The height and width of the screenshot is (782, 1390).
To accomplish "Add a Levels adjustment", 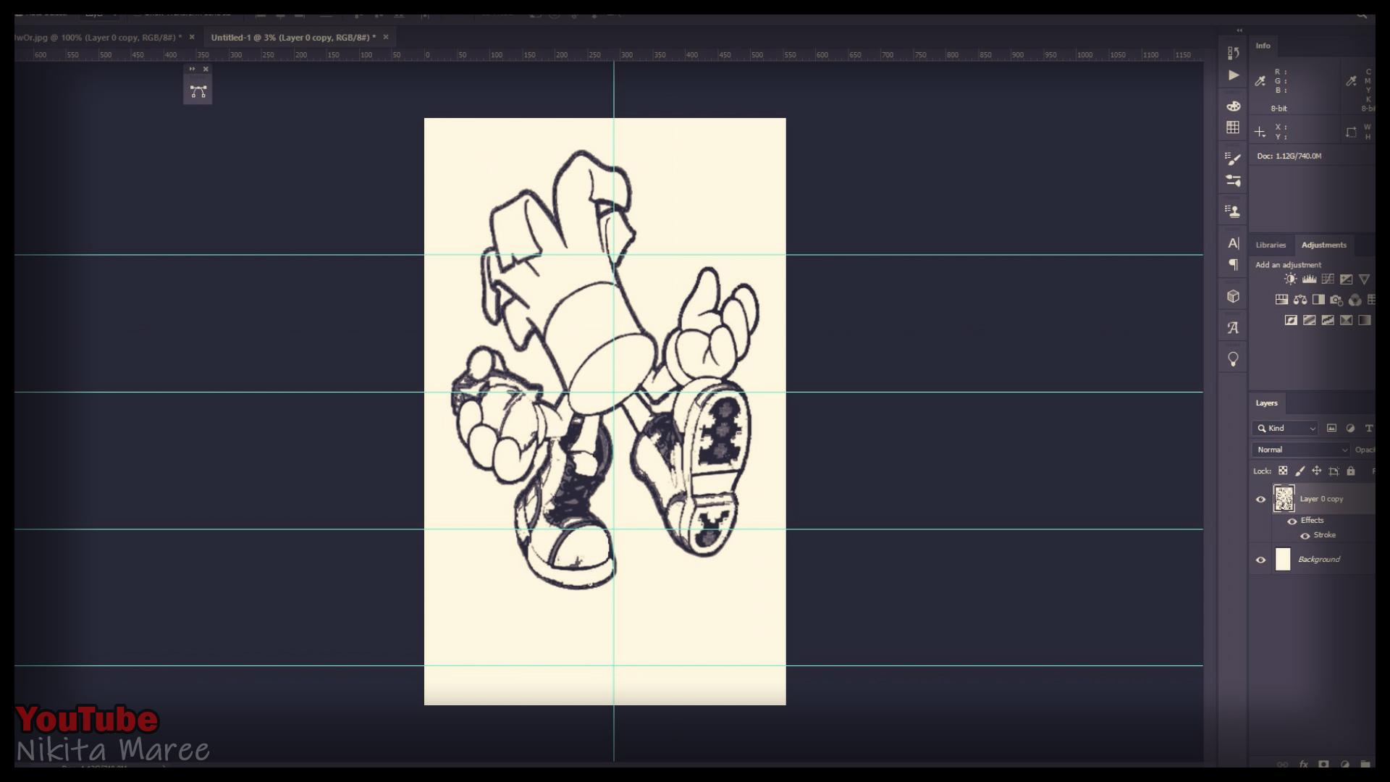I will pos(1309,279).
